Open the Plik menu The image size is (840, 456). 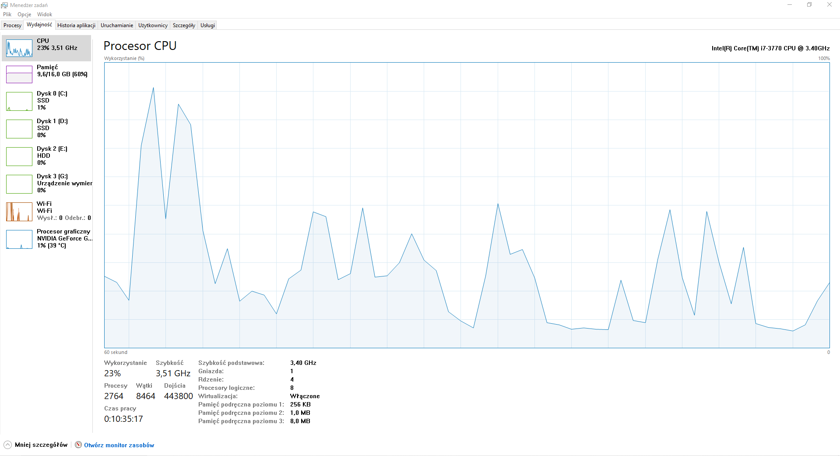point(7,14)
